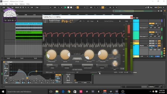Open quantization menu showing 1 Bar
This screenshot has width=167, height=94.
point(38,7)
